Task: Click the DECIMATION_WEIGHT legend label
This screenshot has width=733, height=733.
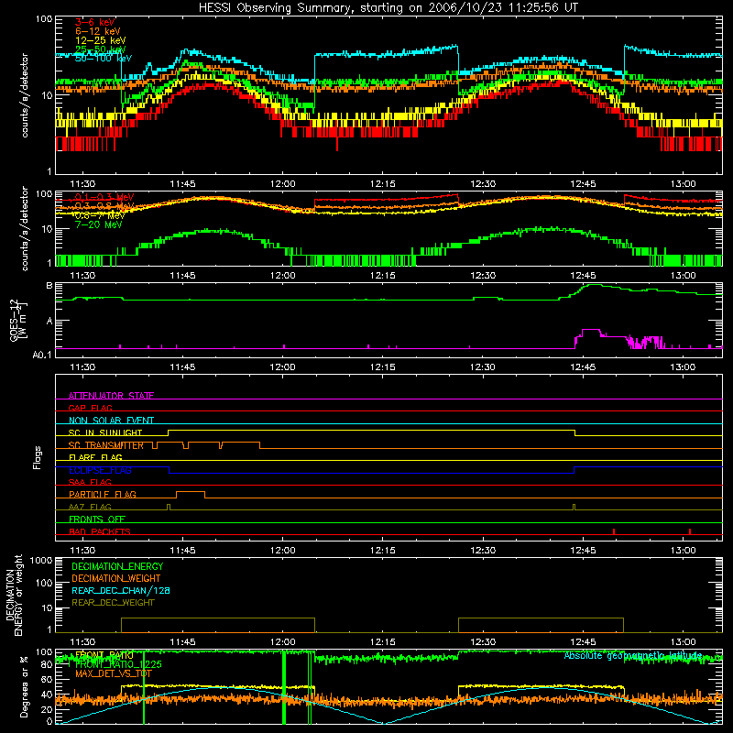Action: pos(116,578)
